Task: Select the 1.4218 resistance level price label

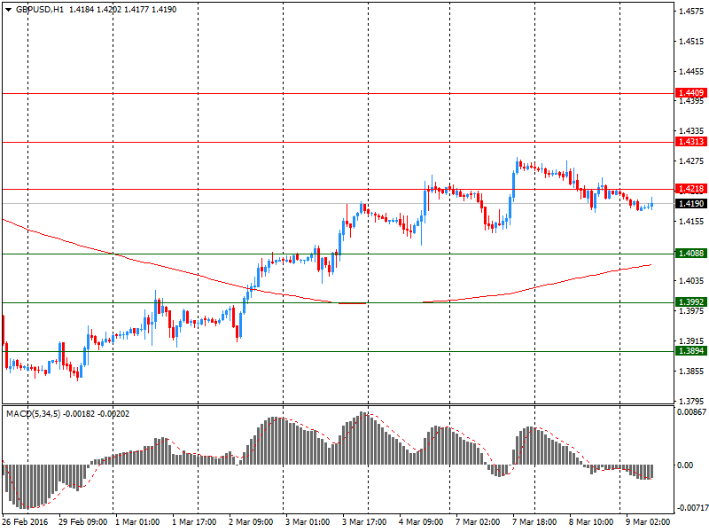Action: 691,189
